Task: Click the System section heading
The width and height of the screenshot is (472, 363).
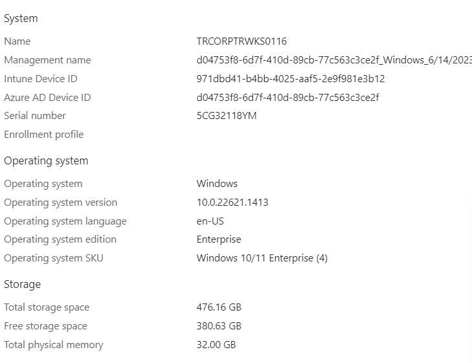Action: tap(21, 18)
